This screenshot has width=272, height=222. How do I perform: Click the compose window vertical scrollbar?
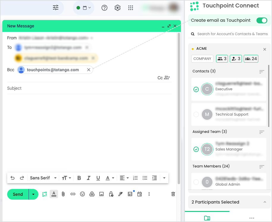[179, 108]
